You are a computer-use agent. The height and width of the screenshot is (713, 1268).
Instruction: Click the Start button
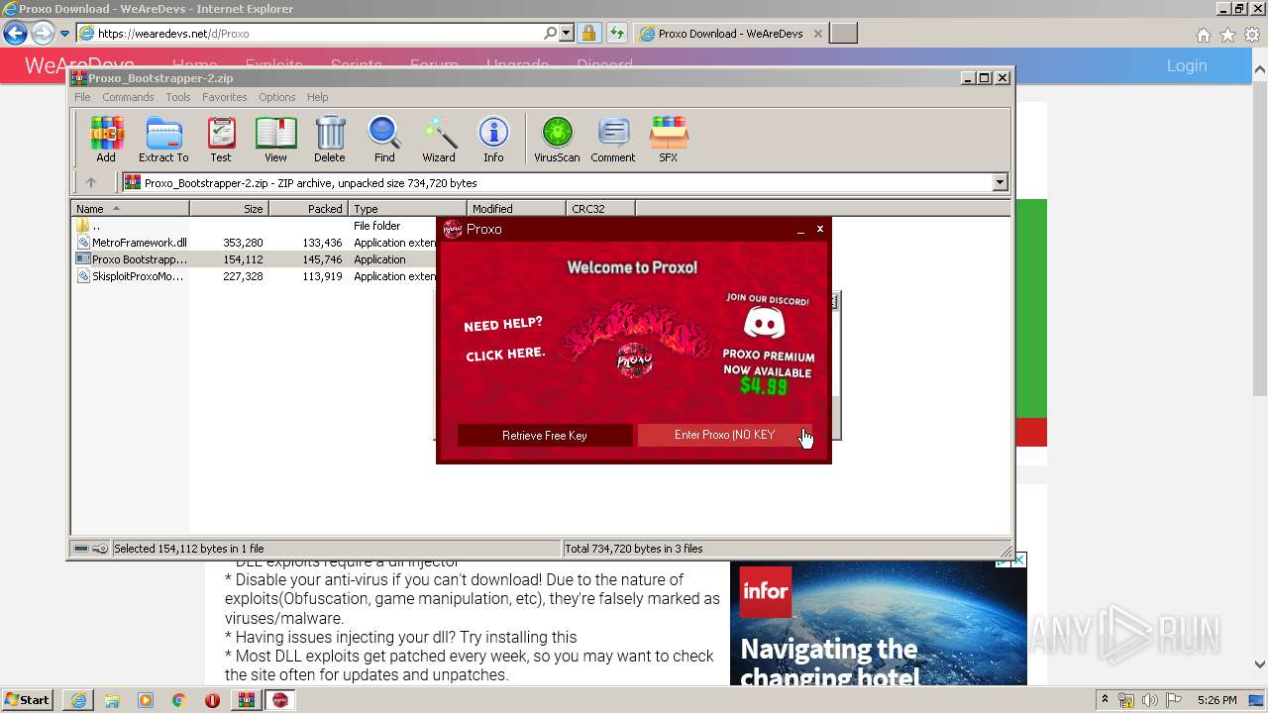28,700
